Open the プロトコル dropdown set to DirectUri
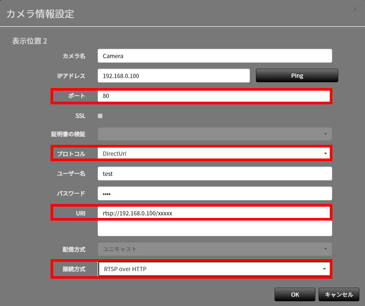The width and height of the screenshot is (365, 306). coord(214,153)
